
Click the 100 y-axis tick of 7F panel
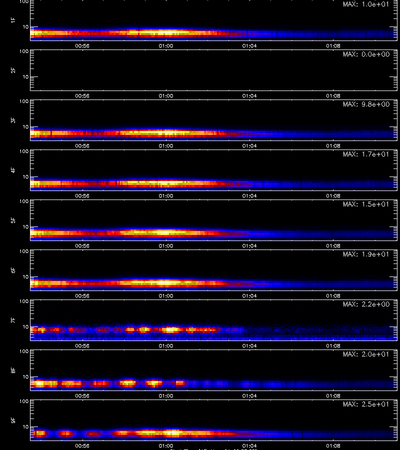(x=24, y=301)
